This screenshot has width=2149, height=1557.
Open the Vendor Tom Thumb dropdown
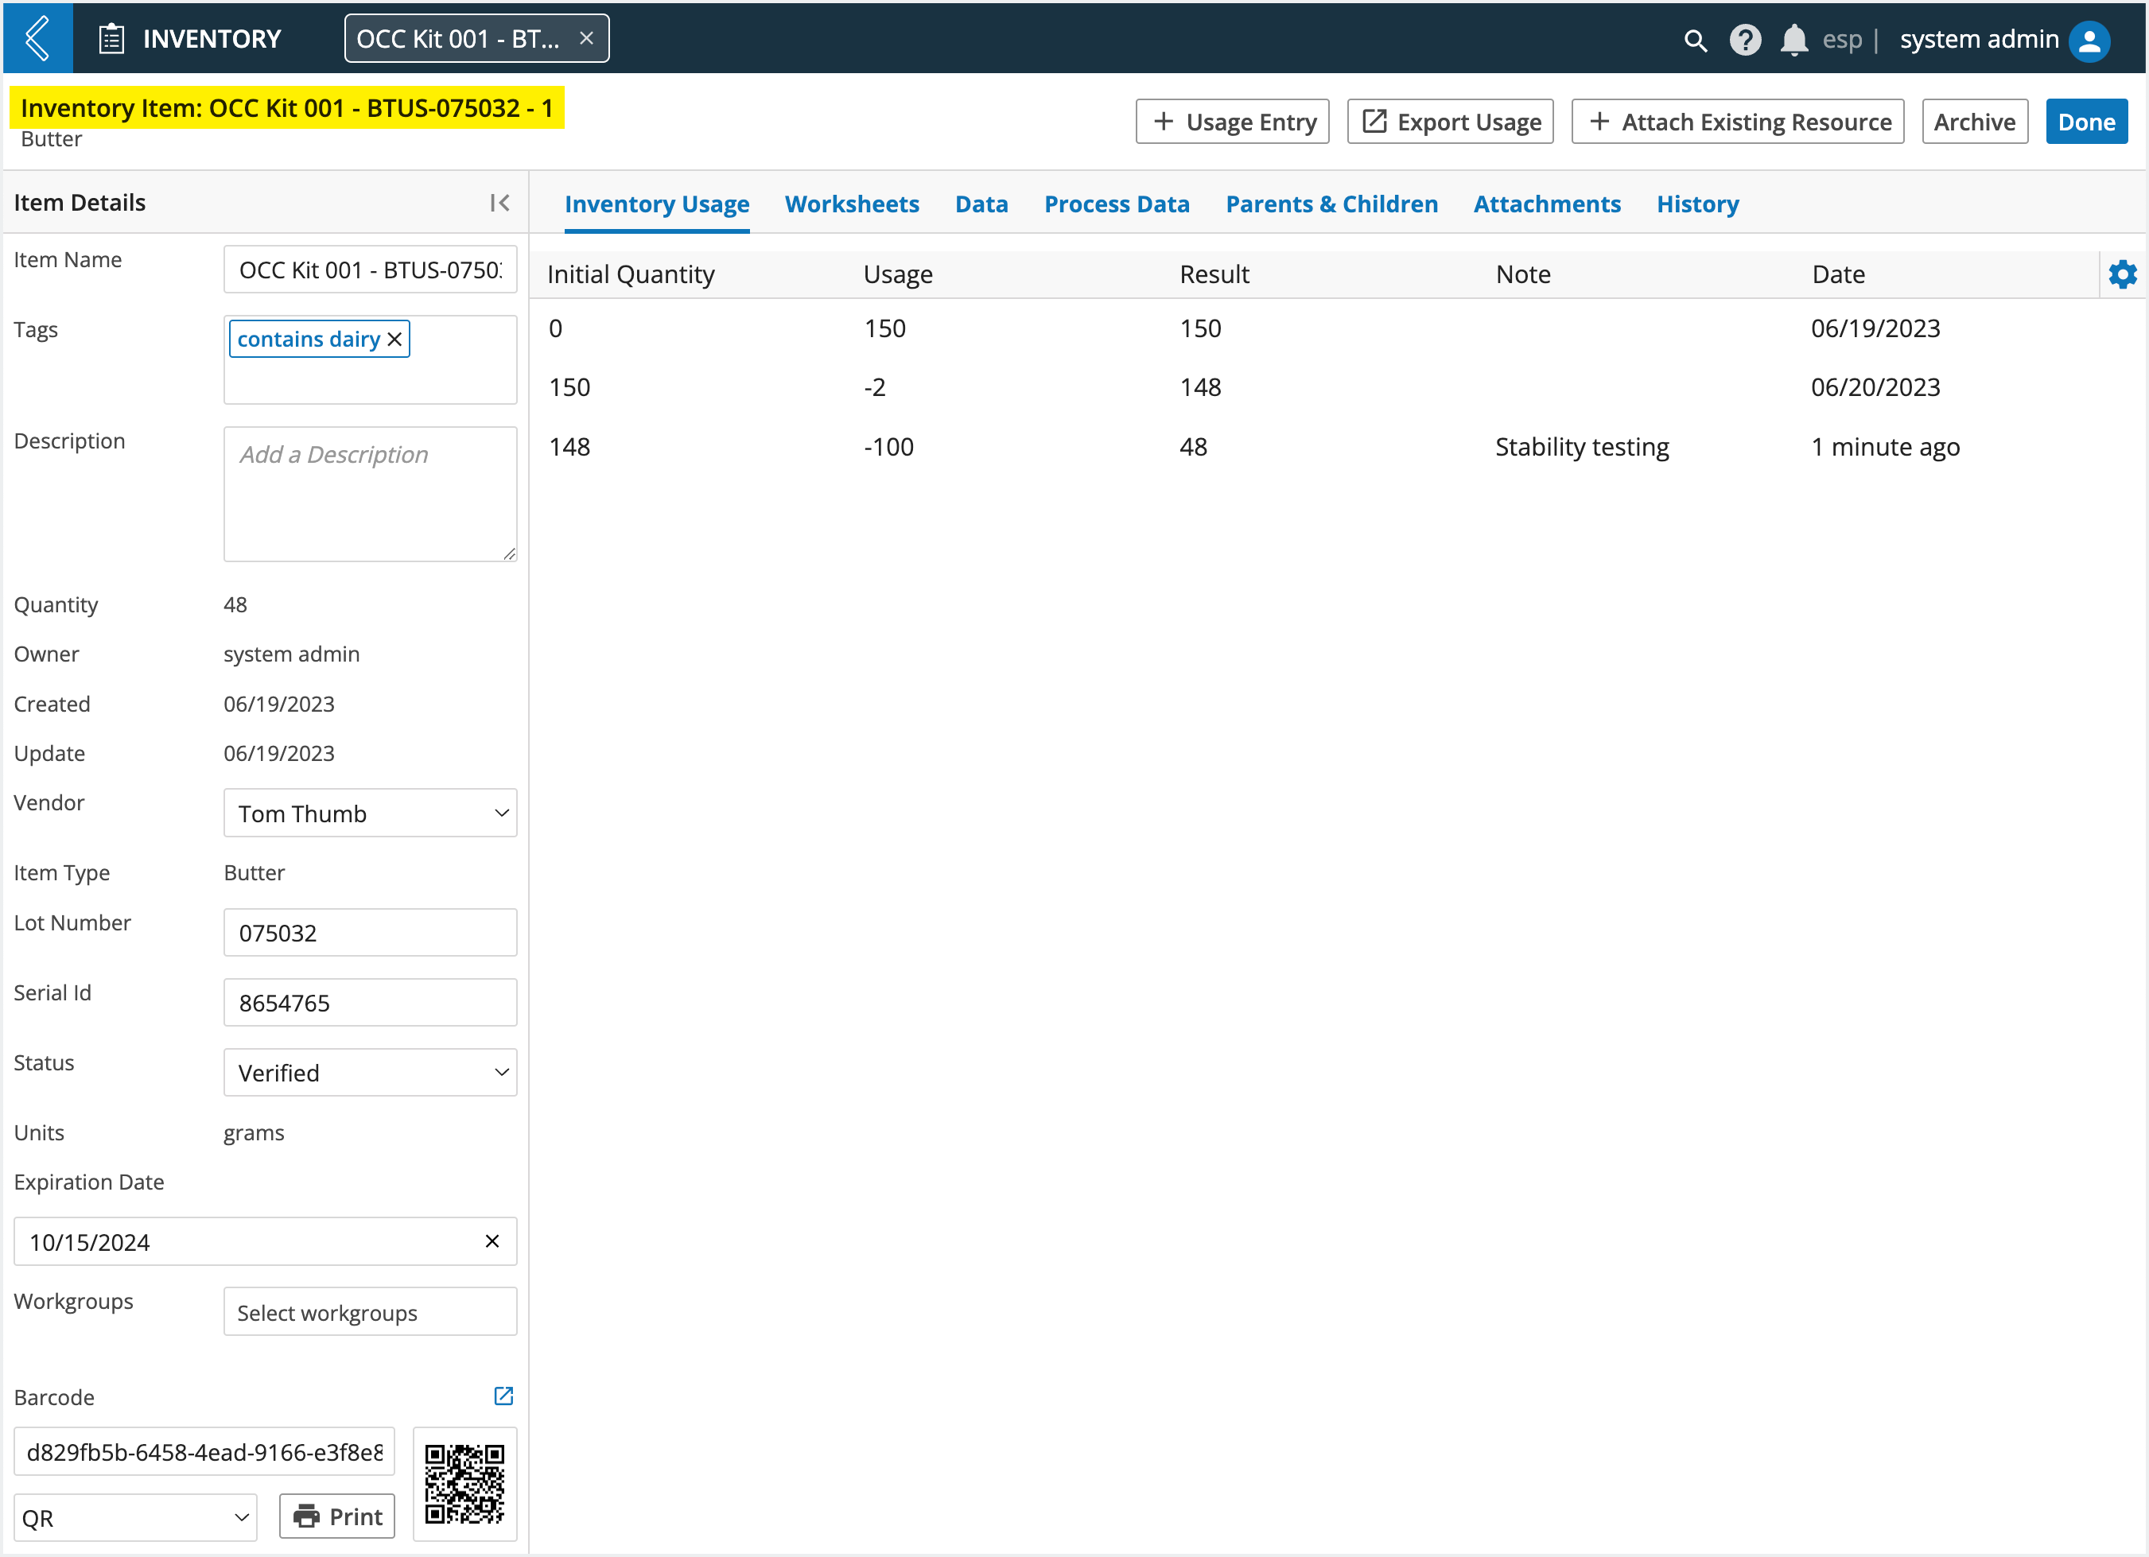(371, 813)
